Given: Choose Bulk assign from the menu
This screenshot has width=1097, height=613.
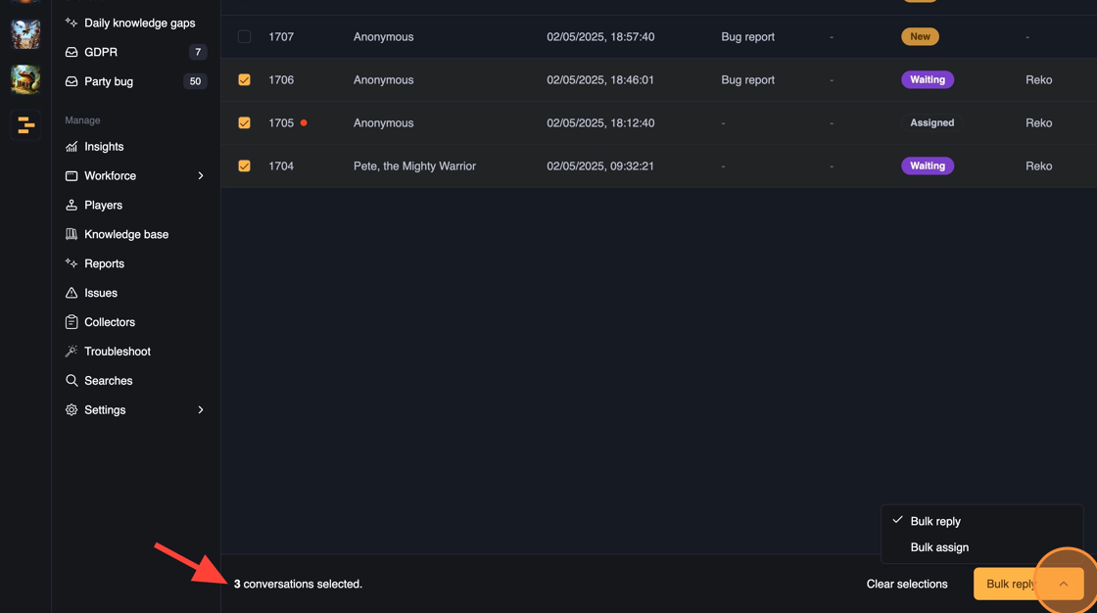Looking at the screenshot, I should [x=939, y=547].
